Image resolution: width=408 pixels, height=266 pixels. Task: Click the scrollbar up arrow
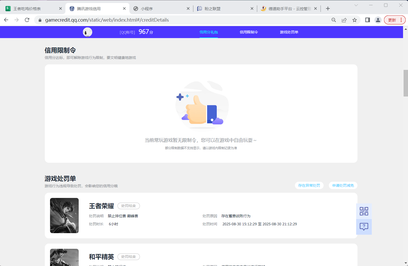point(406,29)
